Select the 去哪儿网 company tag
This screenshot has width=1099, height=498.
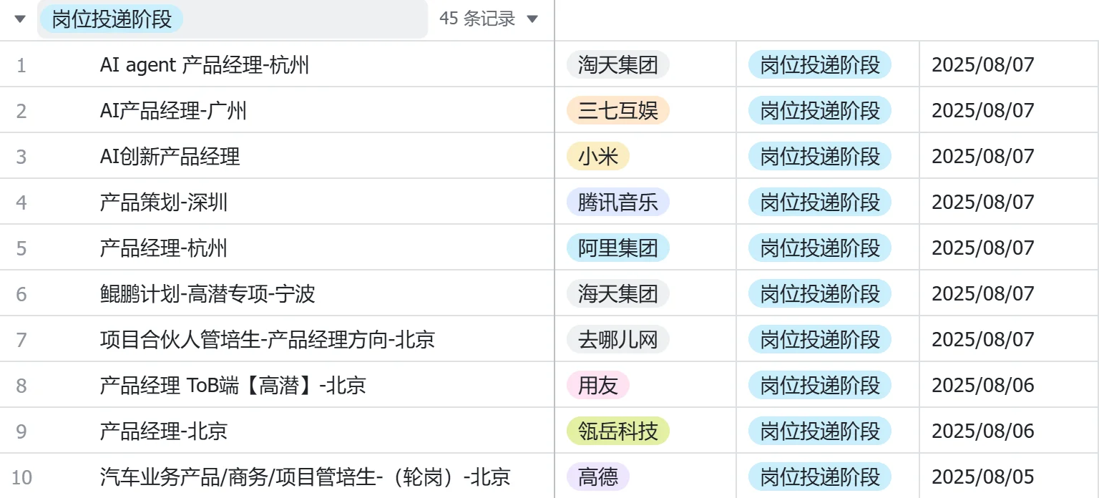click(x=618, y=340)
